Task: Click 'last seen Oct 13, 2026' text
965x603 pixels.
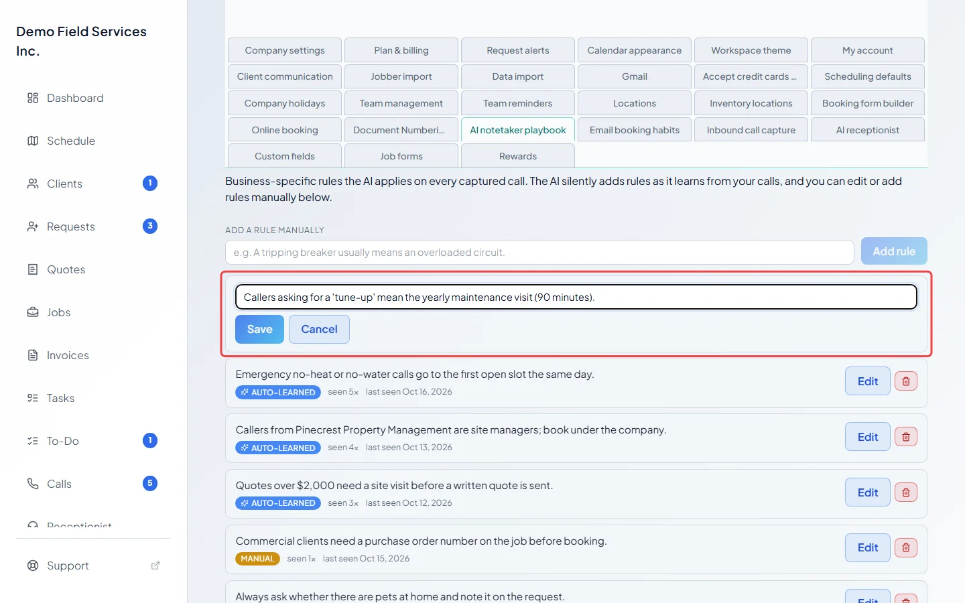Action: 409,448
